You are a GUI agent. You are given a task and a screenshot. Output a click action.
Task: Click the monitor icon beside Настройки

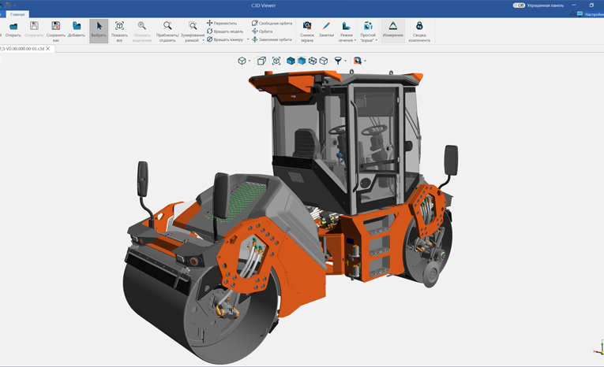(x=580, y=14)
